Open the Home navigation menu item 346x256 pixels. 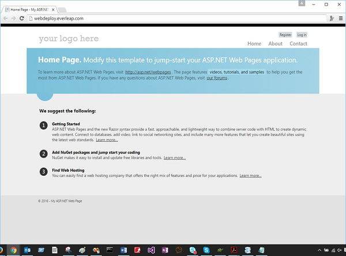point(254,44)
